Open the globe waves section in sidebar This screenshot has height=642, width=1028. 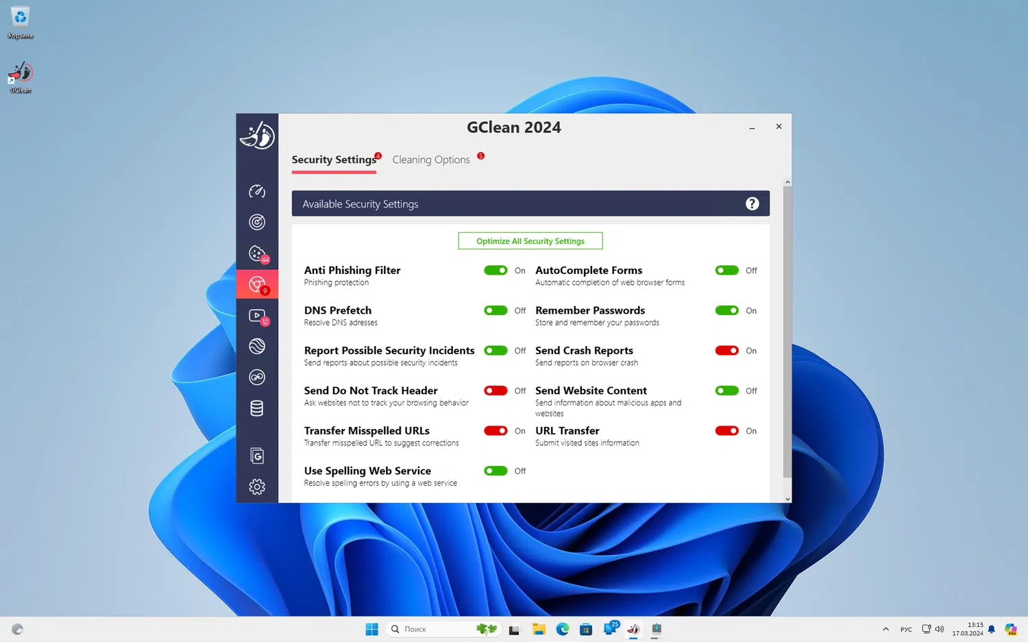coord(257,346)
